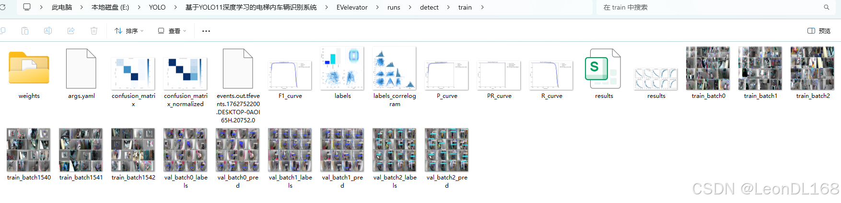Navigate to 此电脑 breadcrumb
This screenshot has width=841, height=203.
coord(62,7)
